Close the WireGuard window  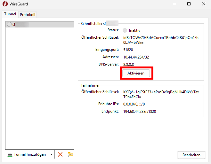click(x=204, y=4)
